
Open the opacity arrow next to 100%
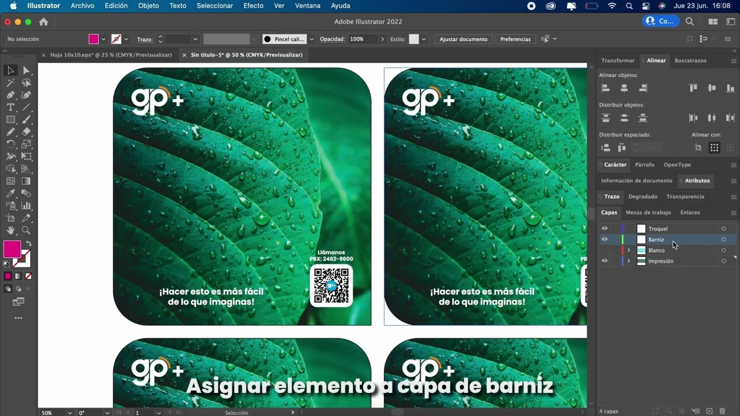pos(382,39)
